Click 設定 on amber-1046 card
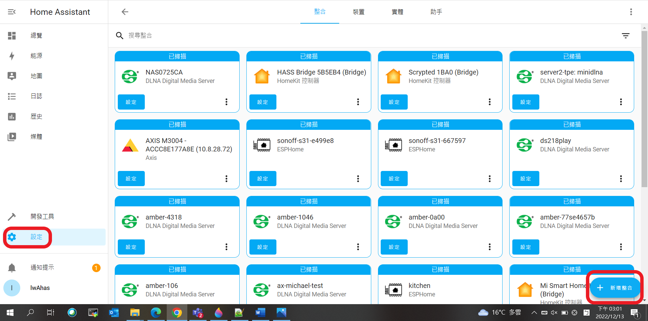 tap(263, 247)
